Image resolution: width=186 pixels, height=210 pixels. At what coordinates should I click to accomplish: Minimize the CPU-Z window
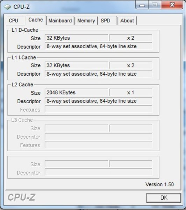point(142,5)
